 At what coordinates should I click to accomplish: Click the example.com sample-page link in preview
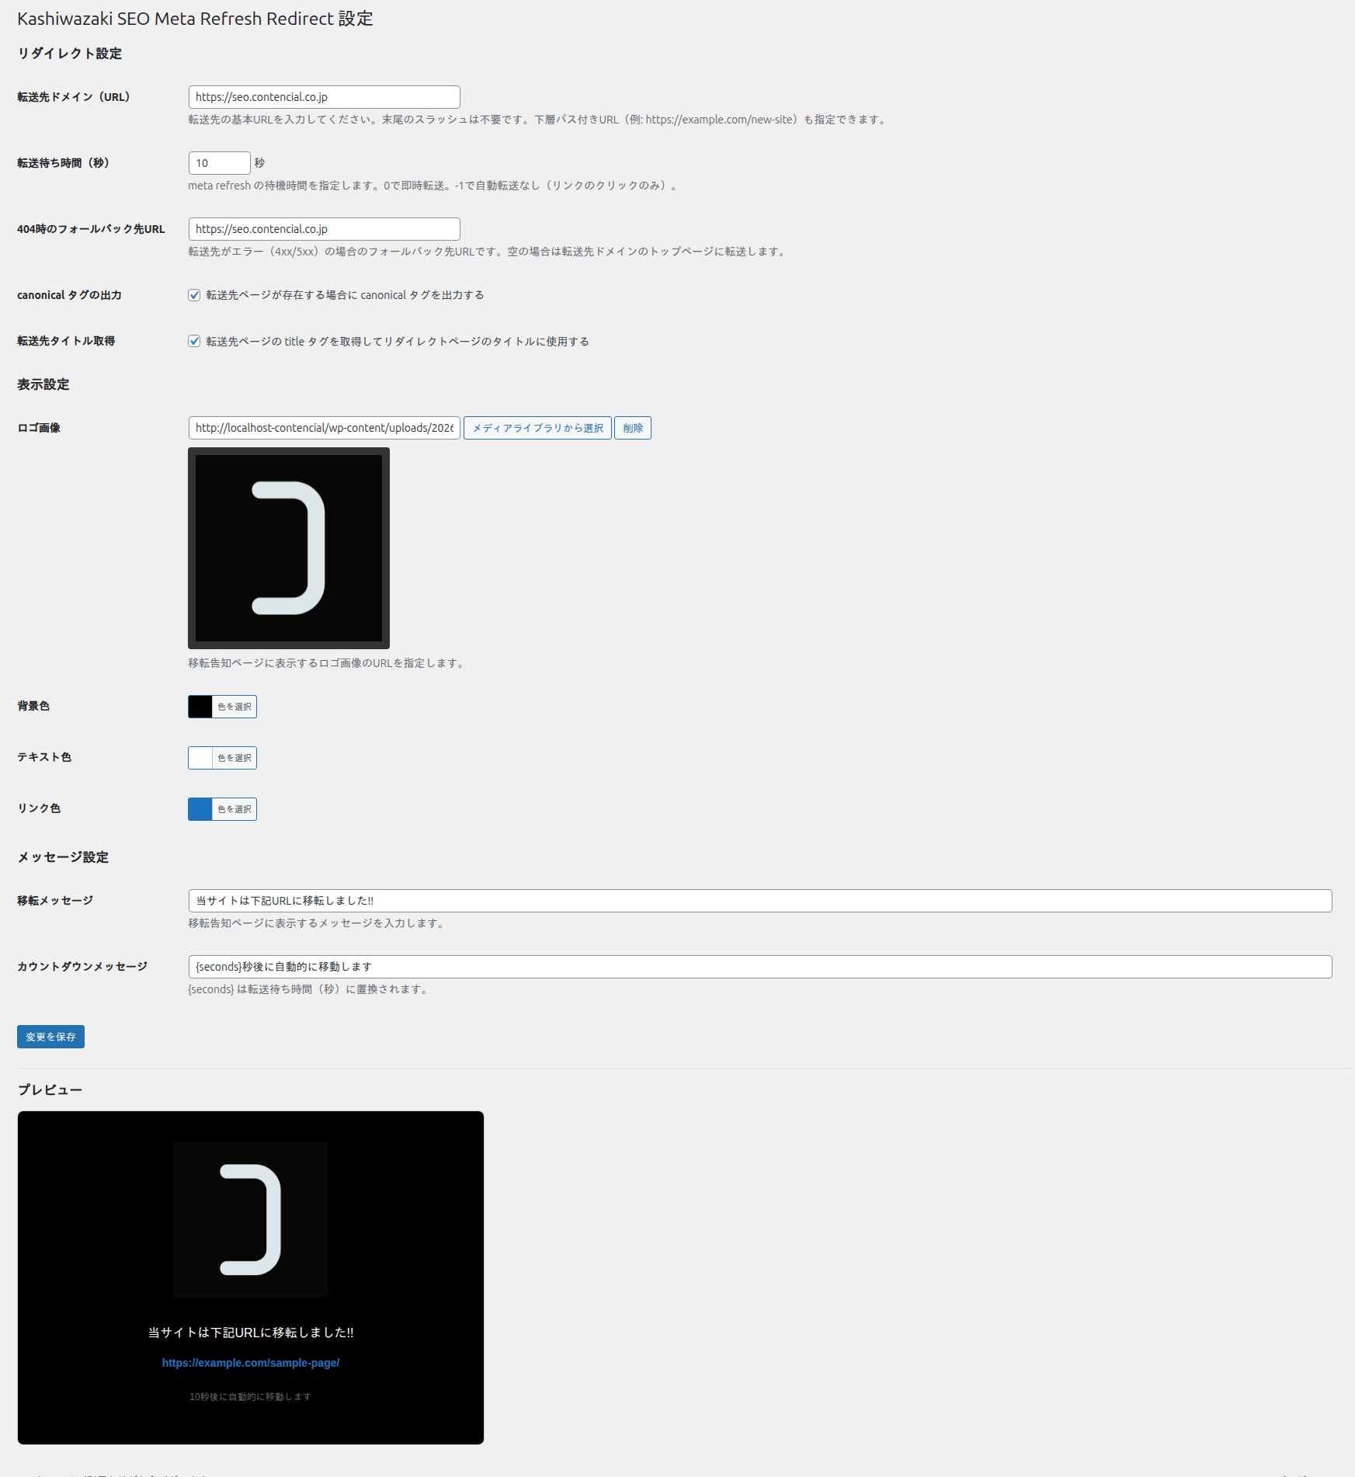click(250, 1363)
